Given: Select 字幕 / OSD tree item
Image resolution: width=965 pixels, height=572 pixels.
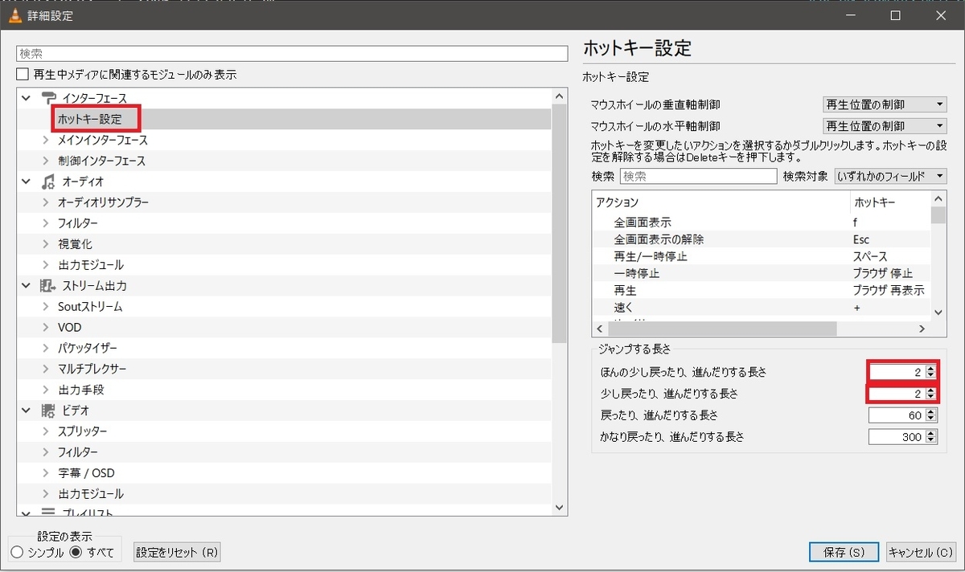Looking at the screenshot, I should 86,473.
